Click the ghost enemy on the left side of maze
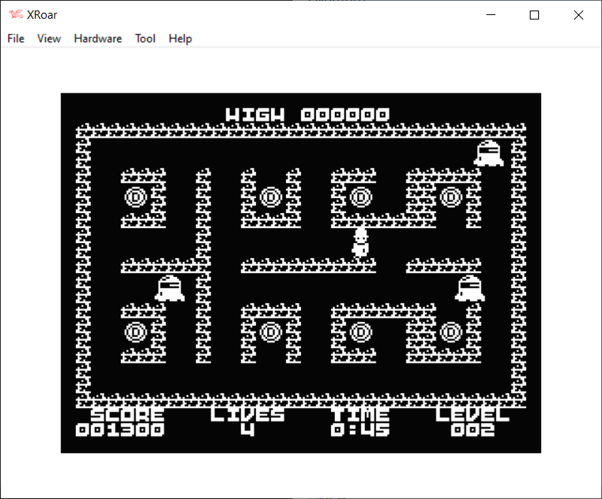This screenshot has width=602, height=499. coord(169,288)
